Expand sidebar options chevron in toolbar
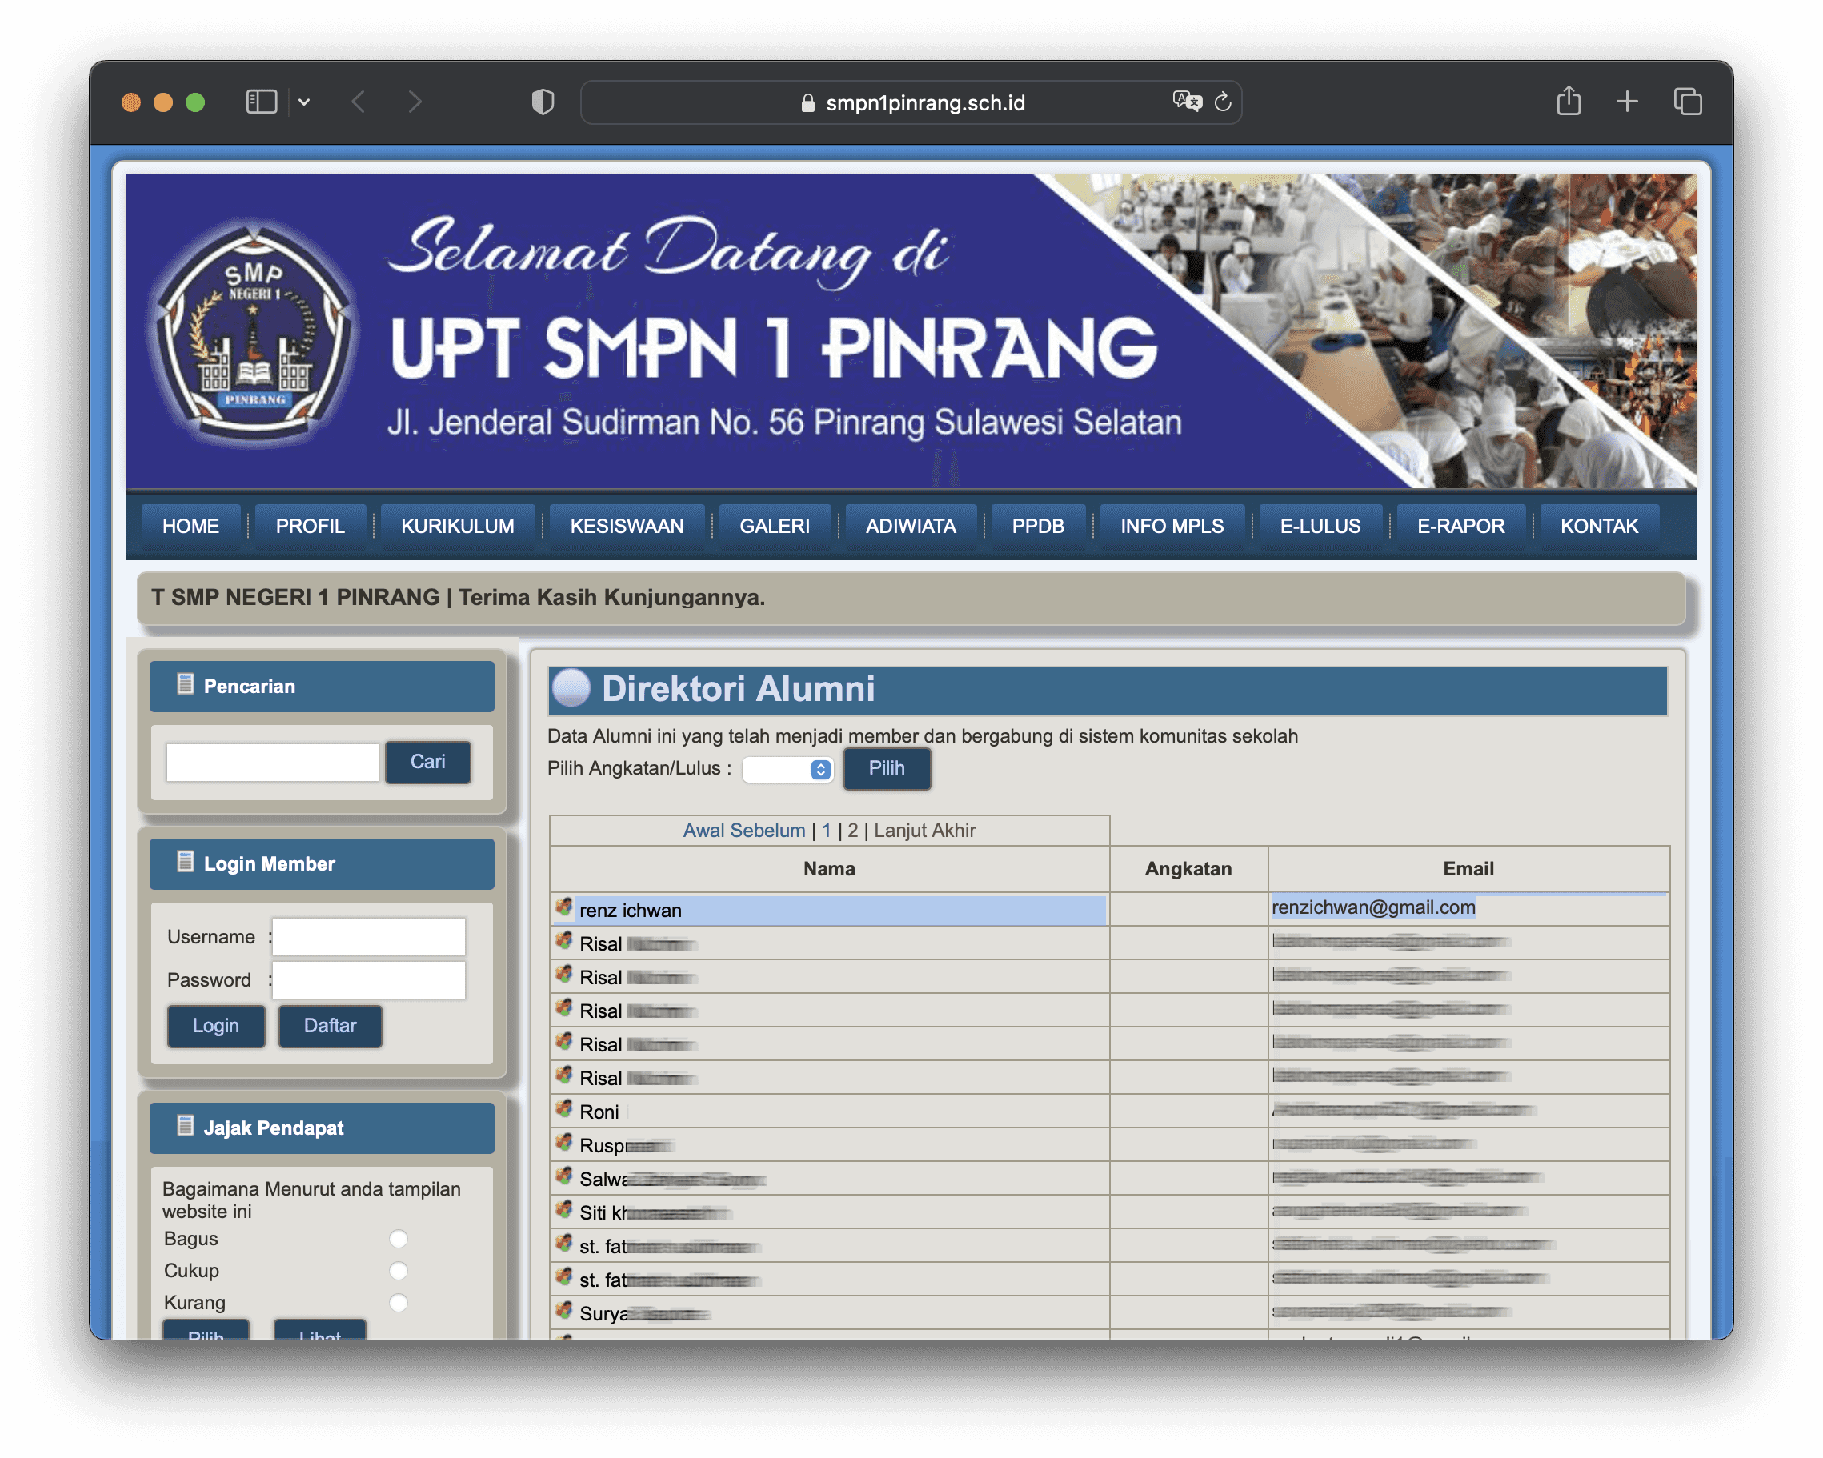The width and height of the screenshot is (1823, 1458). (304, 102)
